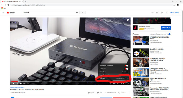Screen dimensions: 183x98
Task: Open the Renda em Dobro ad title
Action: pyautogui.click(x=144, y=27)
